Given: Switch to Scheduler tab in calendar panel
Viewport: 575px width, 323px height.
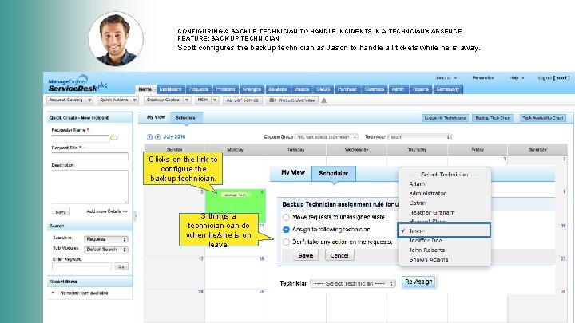Looking at the screenshot, I should [x=186, y=117].
